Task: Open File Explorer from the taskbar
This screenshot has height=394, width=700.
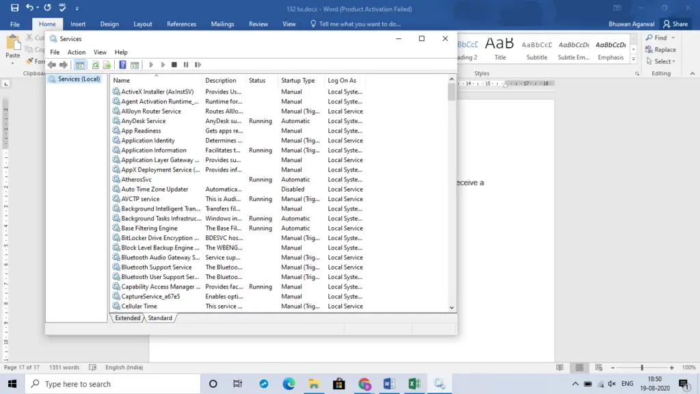Action: (x=314, y=384)
